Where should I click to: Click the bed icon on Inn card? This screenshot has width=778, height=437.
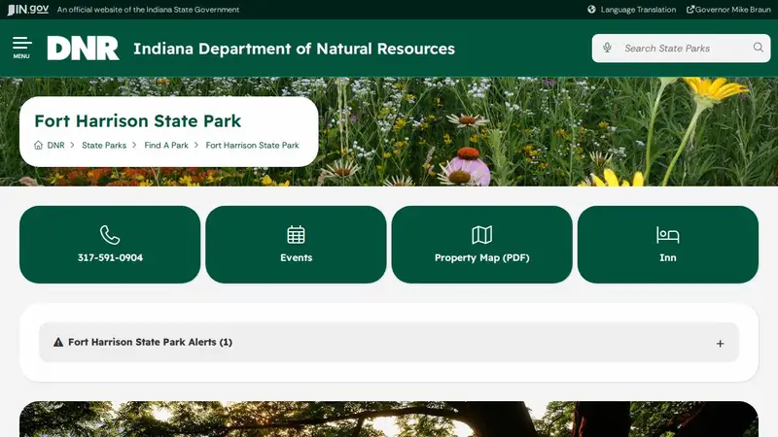coord(668,235)
